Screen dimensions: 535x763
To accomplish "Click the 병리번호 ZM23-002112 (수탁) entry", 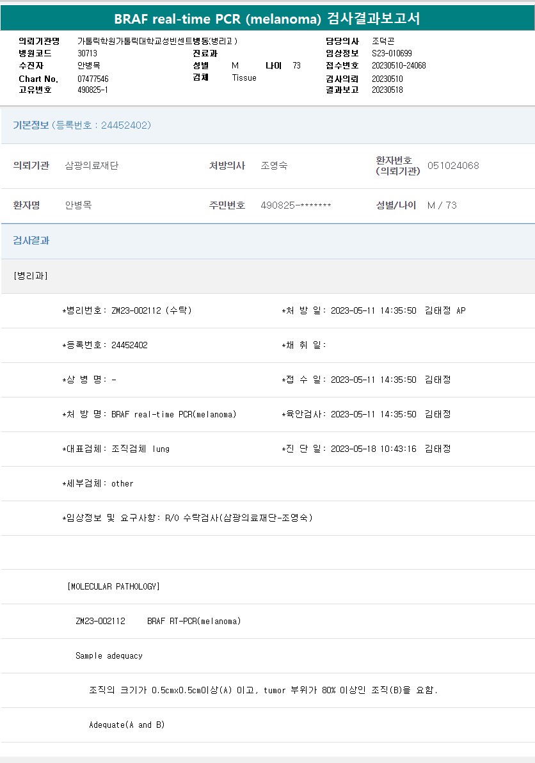I will point(127,310).
